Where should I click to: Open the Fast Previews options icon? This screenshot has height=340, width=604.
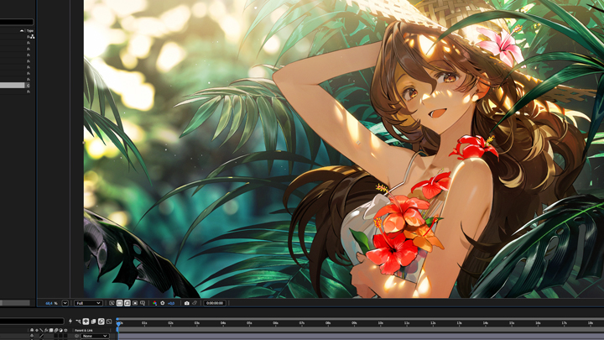pyautogui.click(x=112, y=303)
